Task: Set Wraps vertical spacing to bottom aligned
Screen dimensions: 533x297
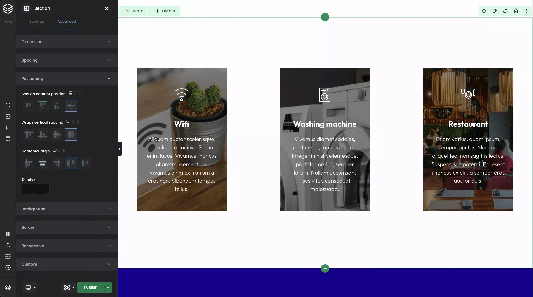Action: [43, 135]
